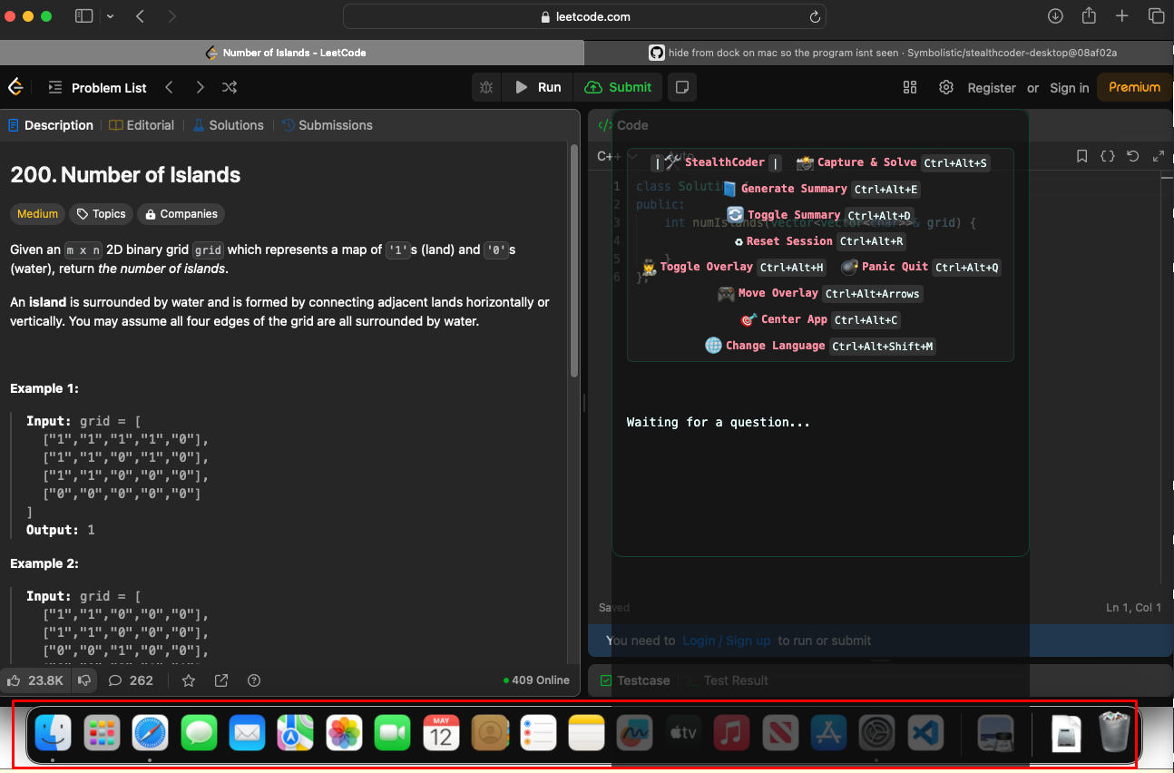
Task: Click the Run button
Action: (538, 87)
